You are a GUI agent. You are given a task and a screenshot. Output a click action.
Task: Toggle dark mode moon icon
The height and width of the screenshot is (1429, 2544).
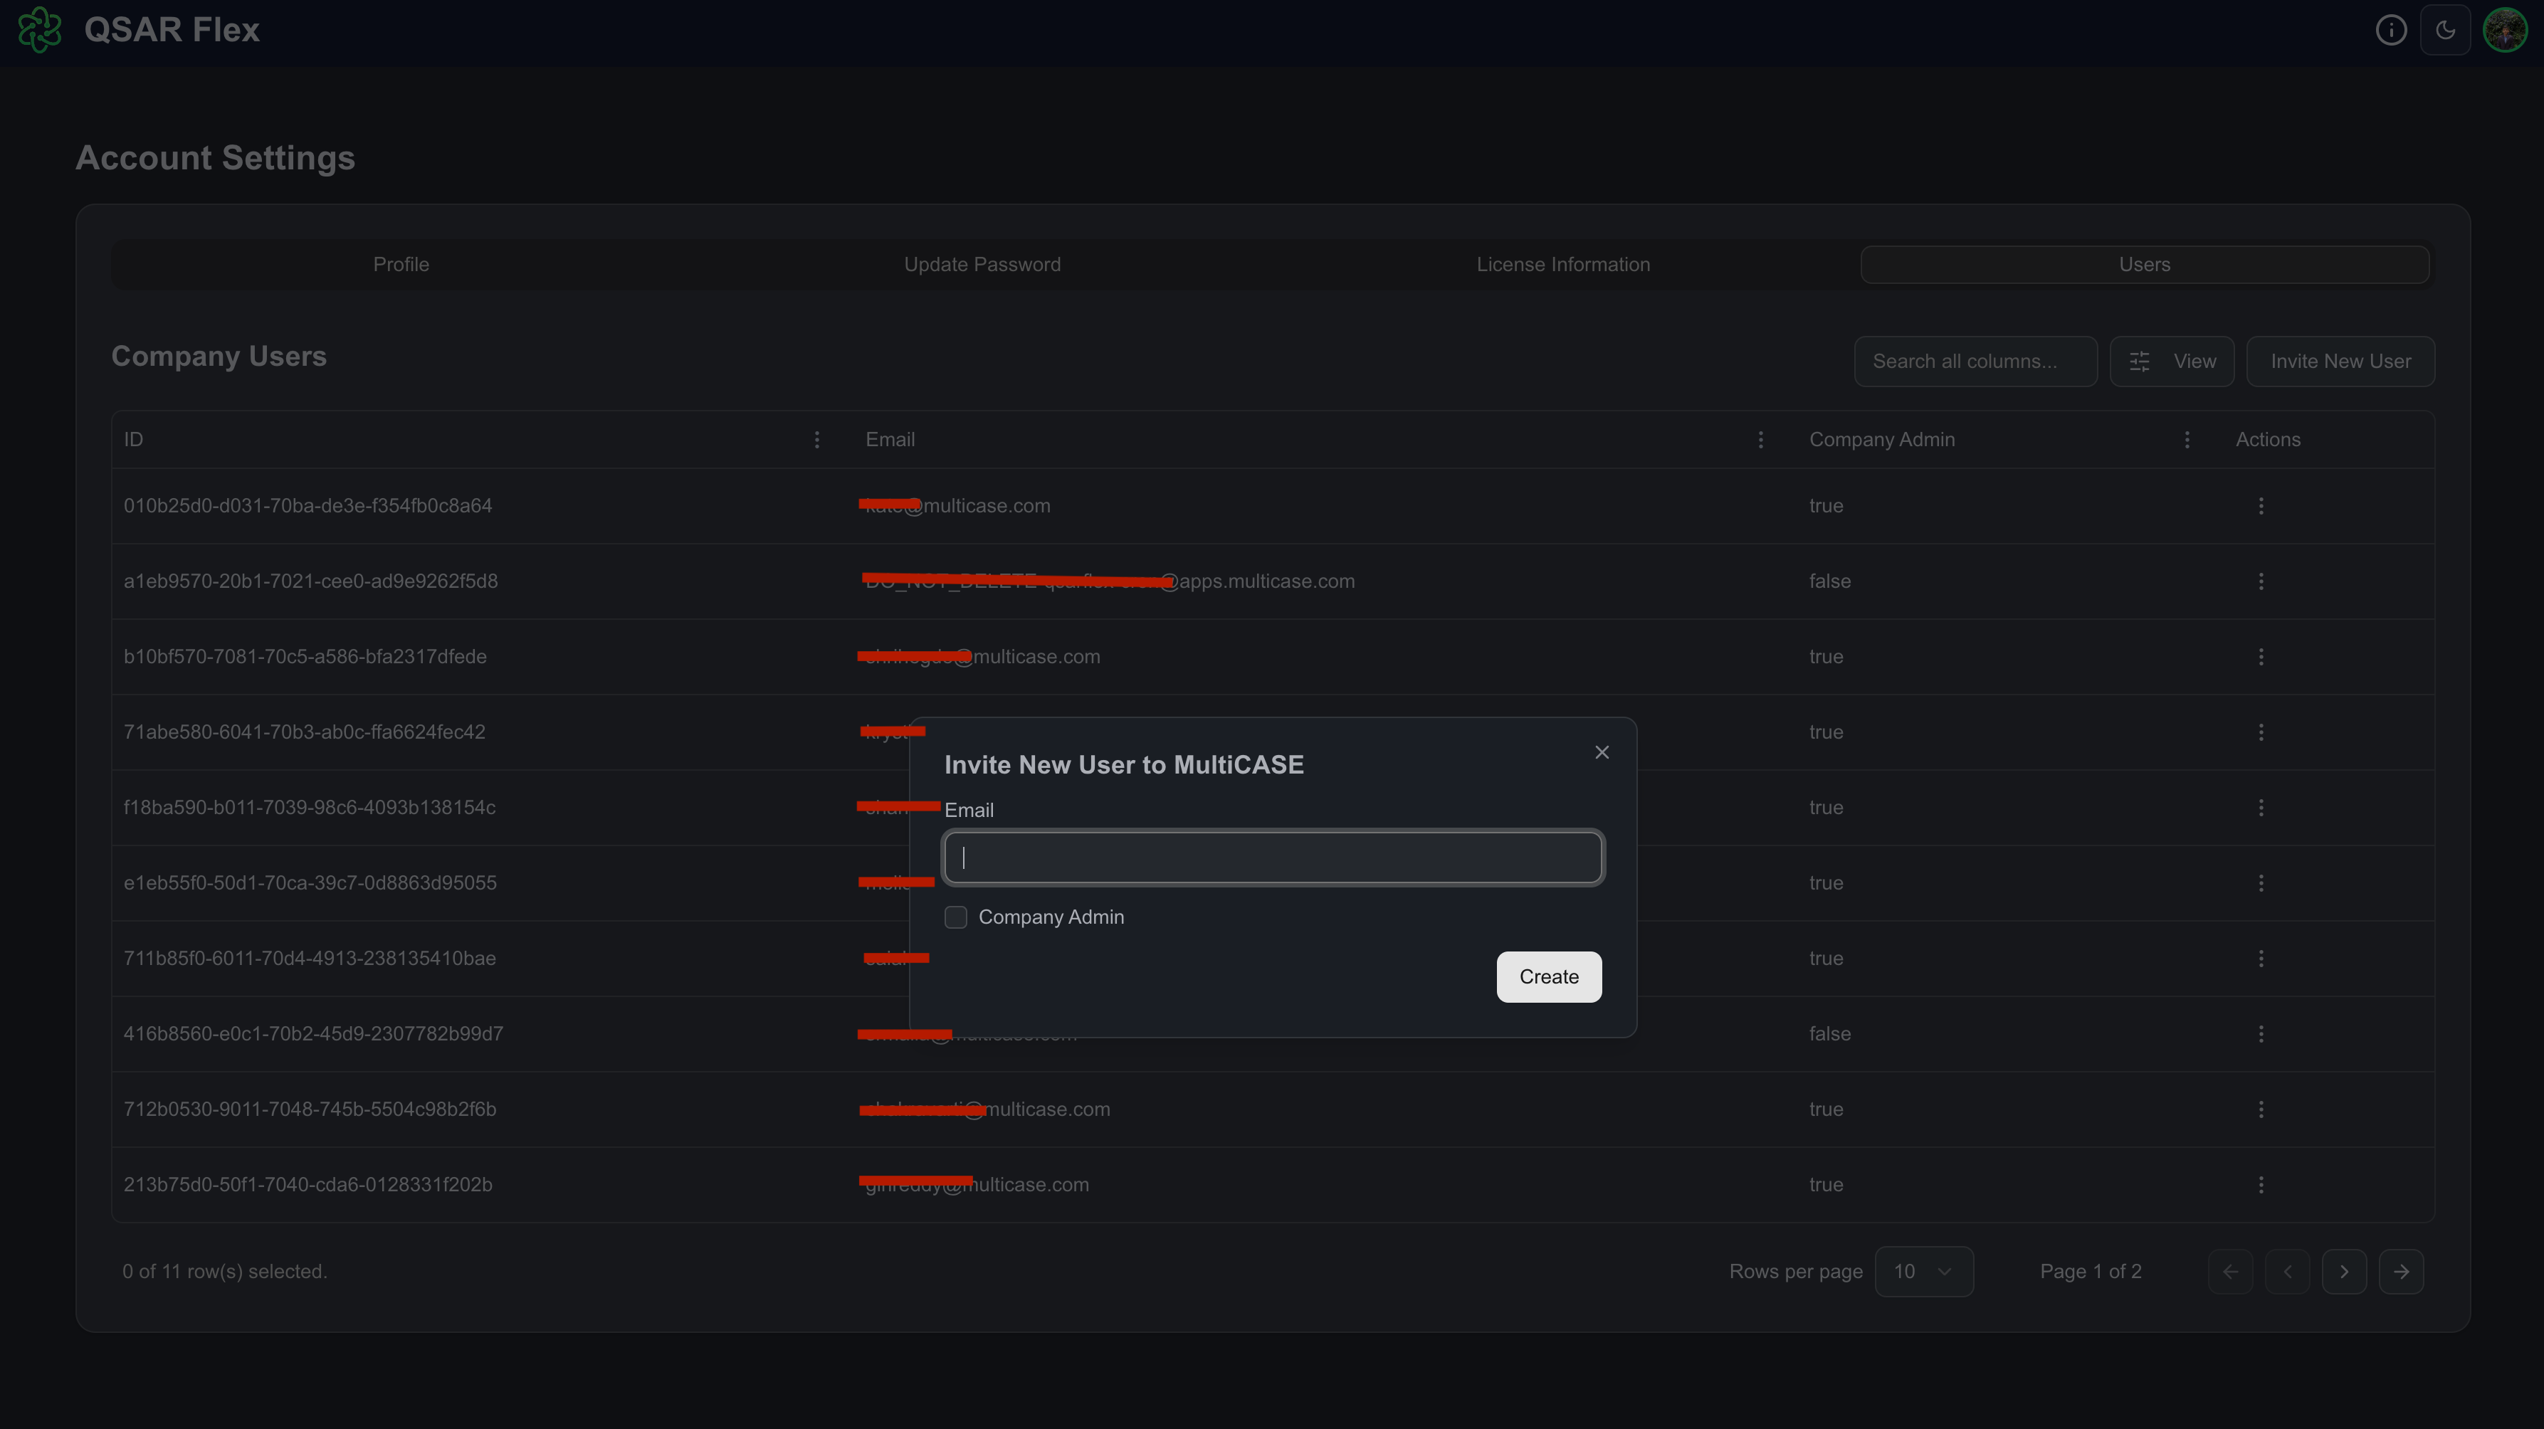click(2445, 30)
